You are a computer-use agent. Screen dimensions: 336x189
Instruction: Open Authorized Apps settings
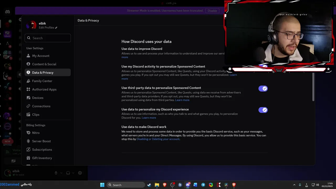(x=48, y=89)
